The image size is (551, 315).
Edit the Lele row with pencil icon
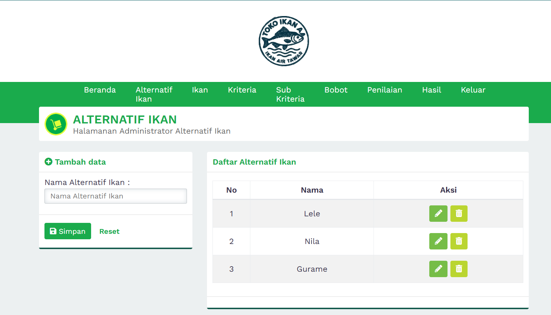pyautogui.click(x=438, y=213)
